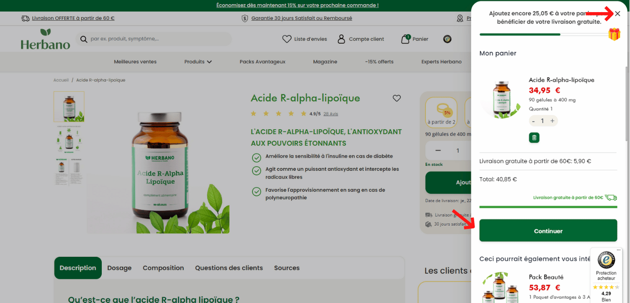Switch to the Dosage tab
630x303 pixels.
coord(119,268)
